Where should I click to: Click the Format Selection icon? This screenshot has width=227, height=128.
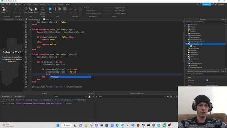43,9
